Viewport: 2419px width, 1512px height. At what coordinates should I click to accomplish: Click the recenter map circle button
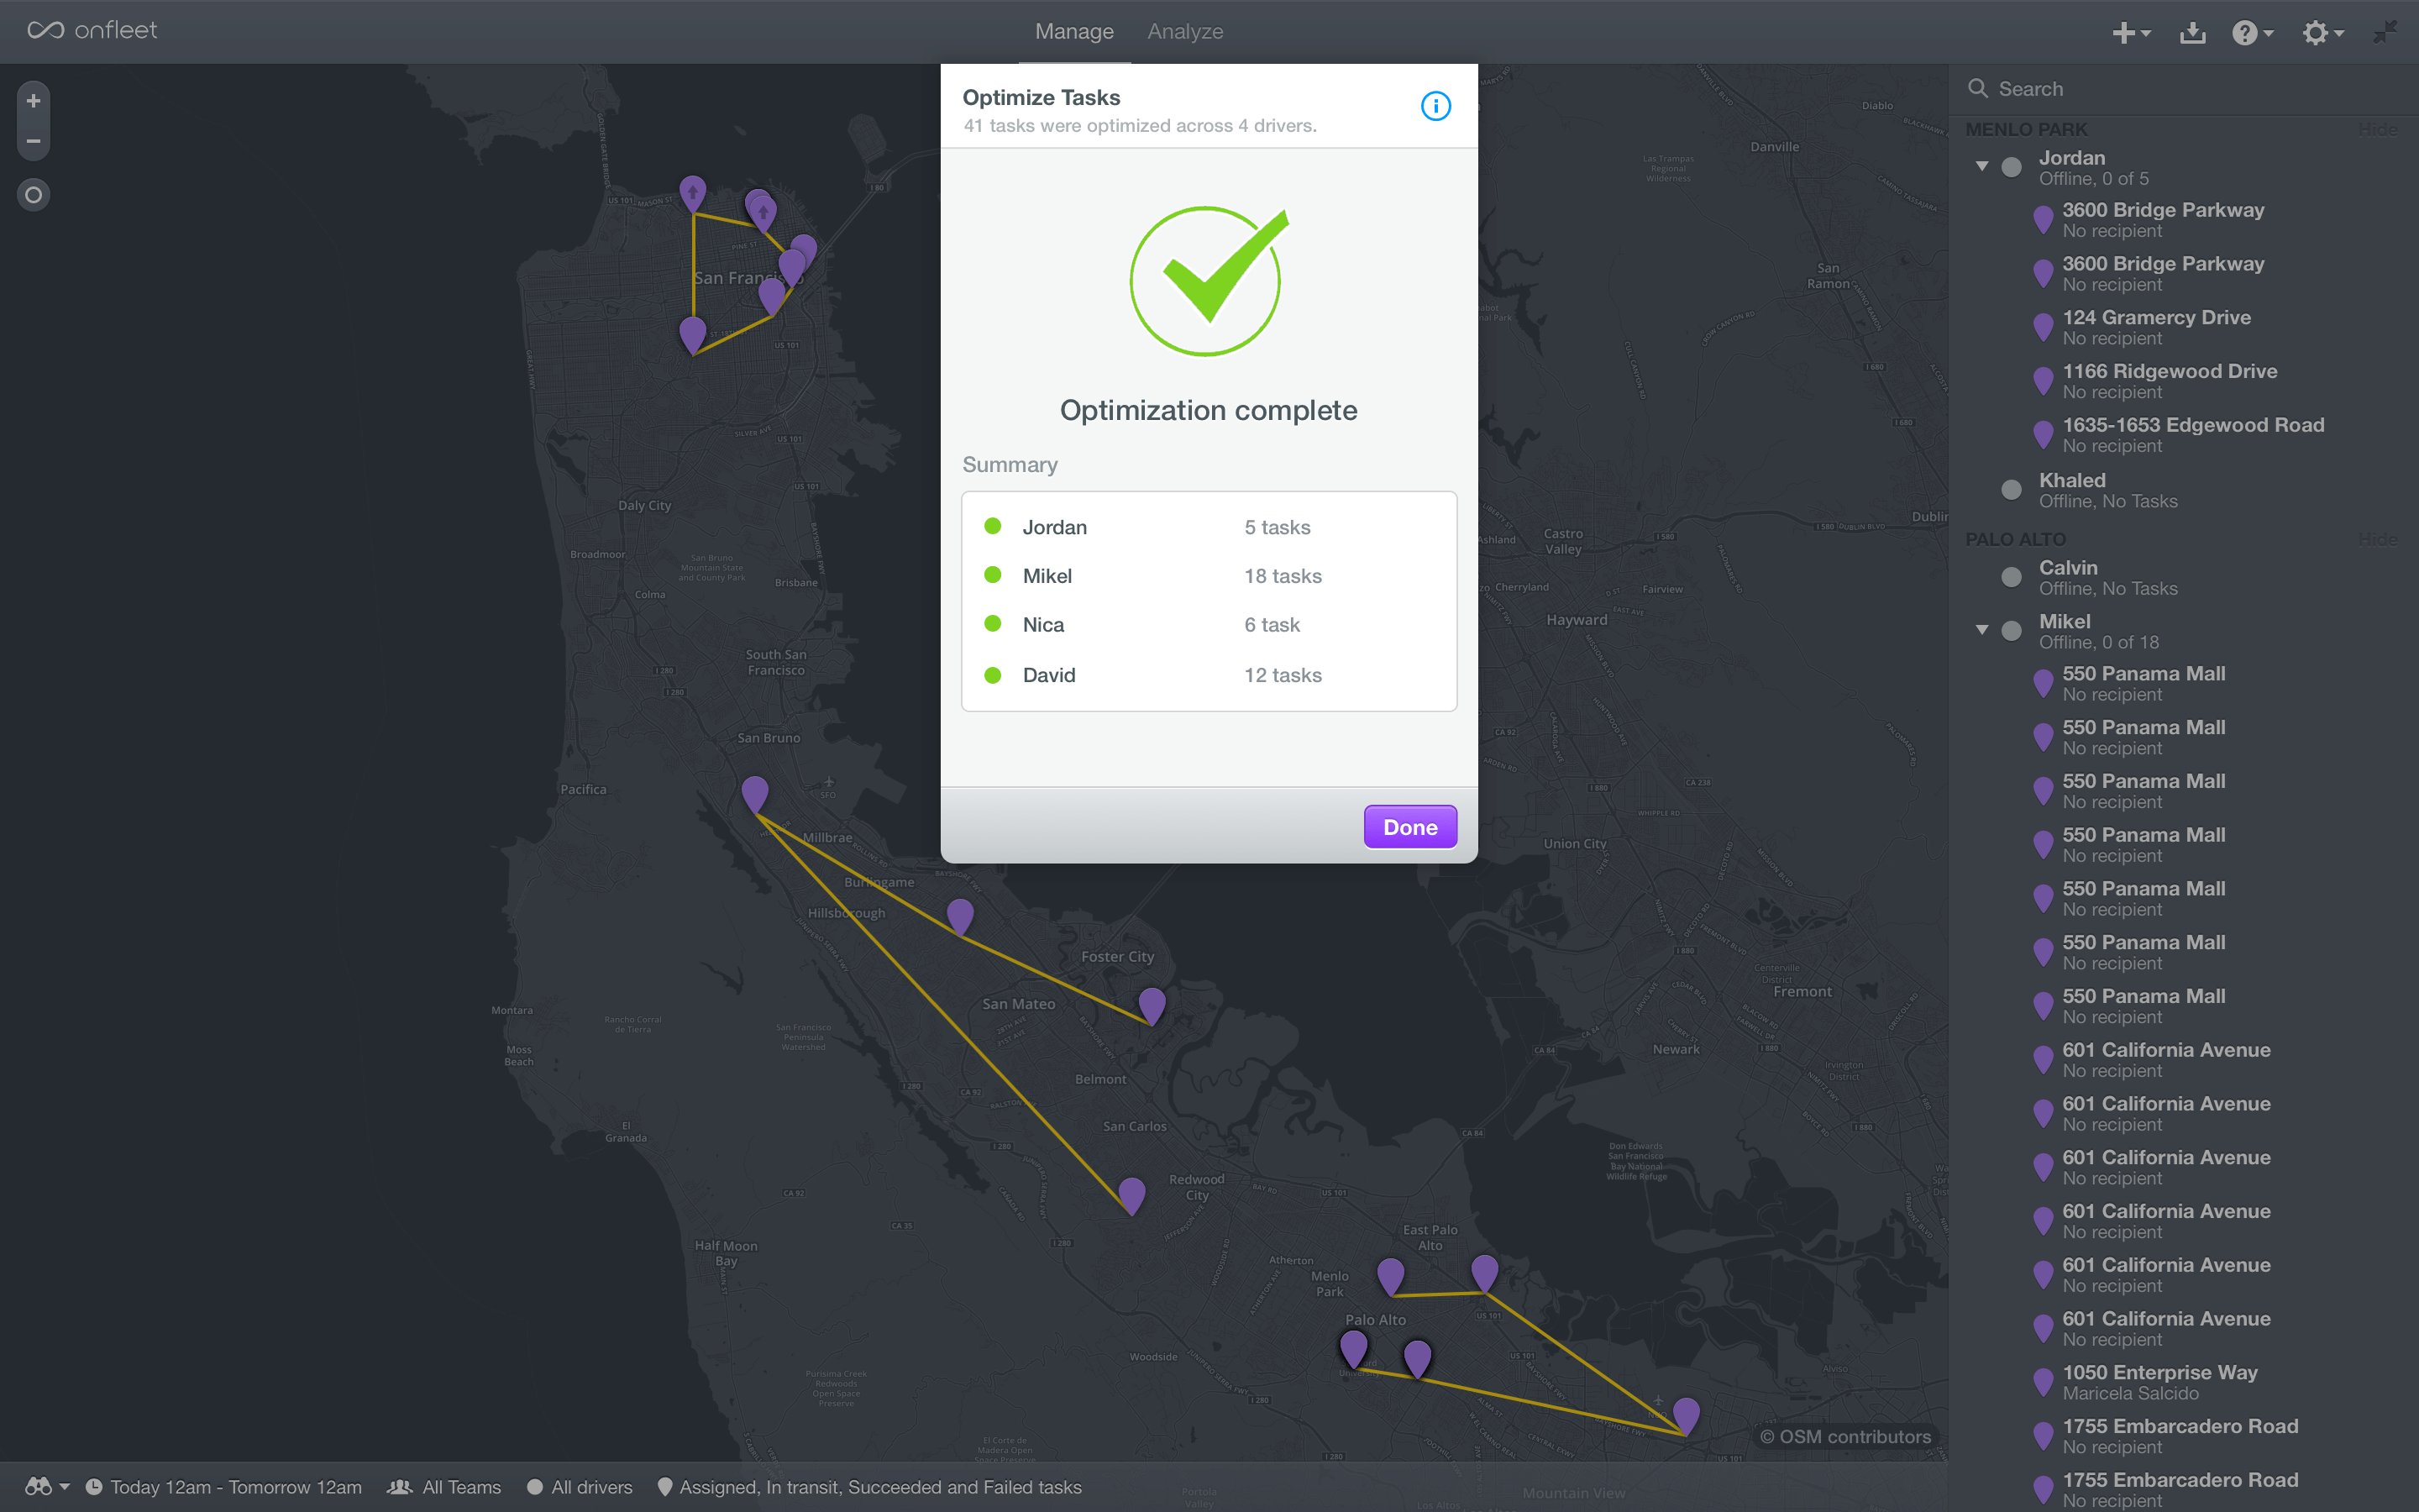click(33, 195)
